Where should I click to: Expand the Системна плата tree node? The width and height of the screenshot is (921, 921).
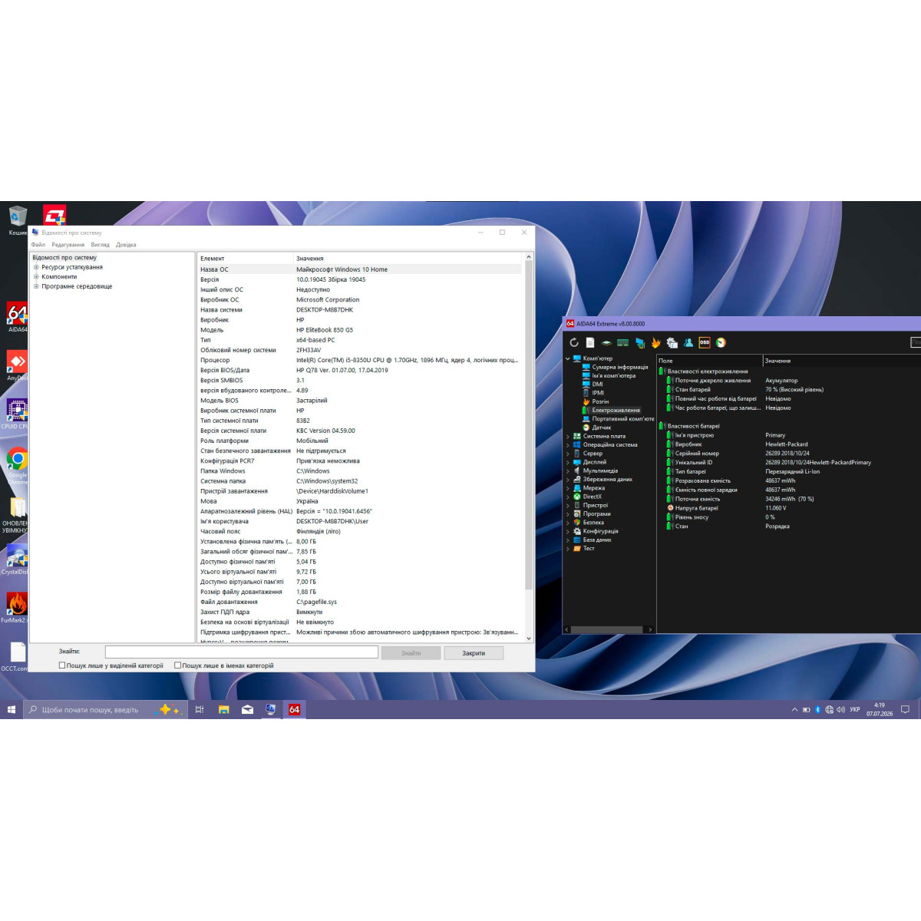tap(568, 436)
